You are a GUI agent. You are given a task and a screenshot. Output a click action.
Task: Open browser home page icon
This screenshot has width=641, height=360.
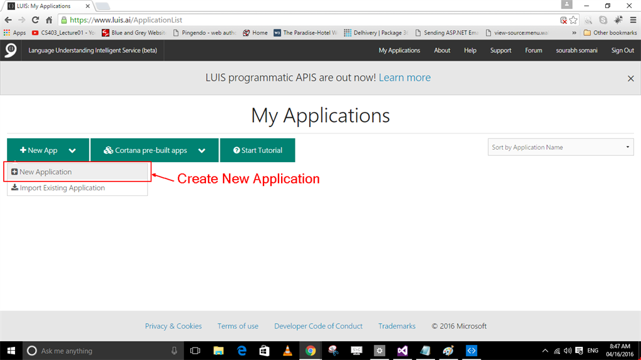[x=49, y=19]
